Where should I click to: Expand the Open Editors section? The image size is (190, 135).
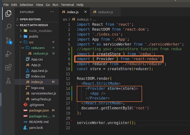tap(30, 19)
